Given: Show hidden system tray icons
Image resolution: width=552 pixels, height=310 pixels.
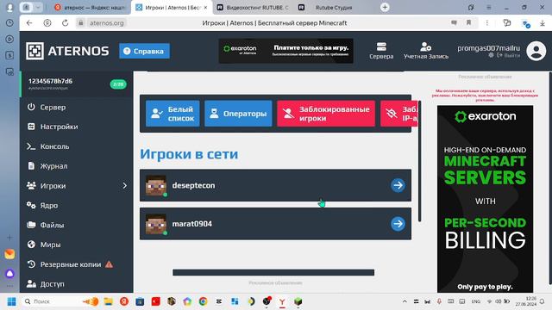Looking at the screenshot, I should [x=405, y=301].
